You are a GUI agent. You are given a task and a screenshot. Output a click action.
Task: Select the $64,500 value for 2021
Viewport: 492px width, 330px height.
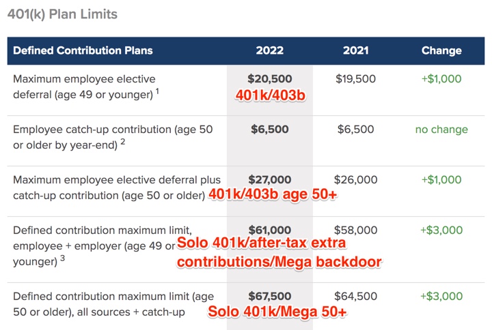(355, 296)
